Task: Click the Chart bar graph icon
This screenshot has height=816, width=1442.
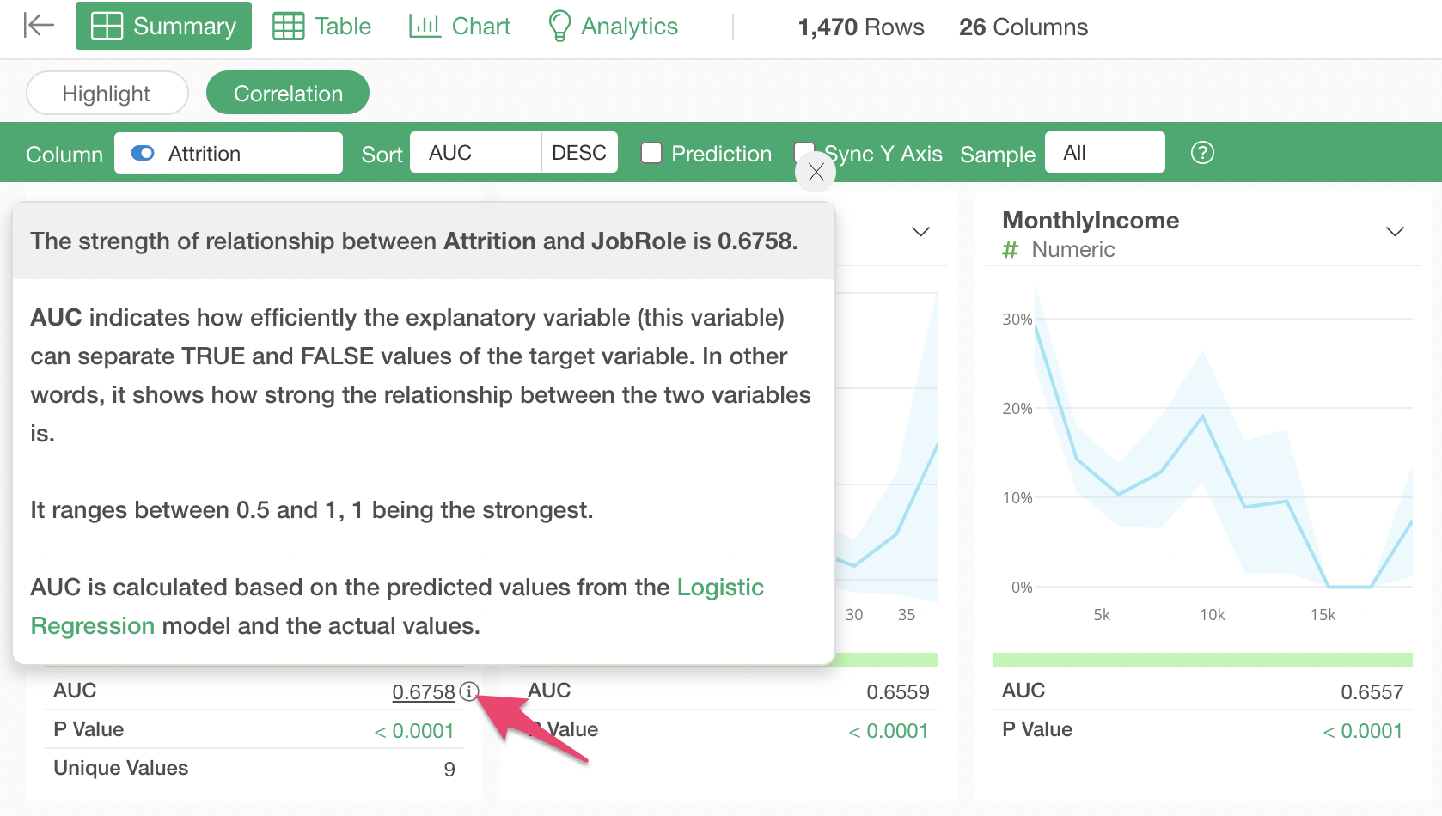Action: pyautogui.click(x=425, y=26)
